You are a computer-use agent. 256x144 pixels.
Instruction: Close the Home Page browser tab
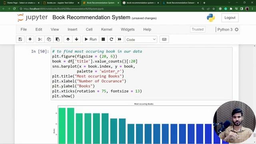click(x=38, y=3)
